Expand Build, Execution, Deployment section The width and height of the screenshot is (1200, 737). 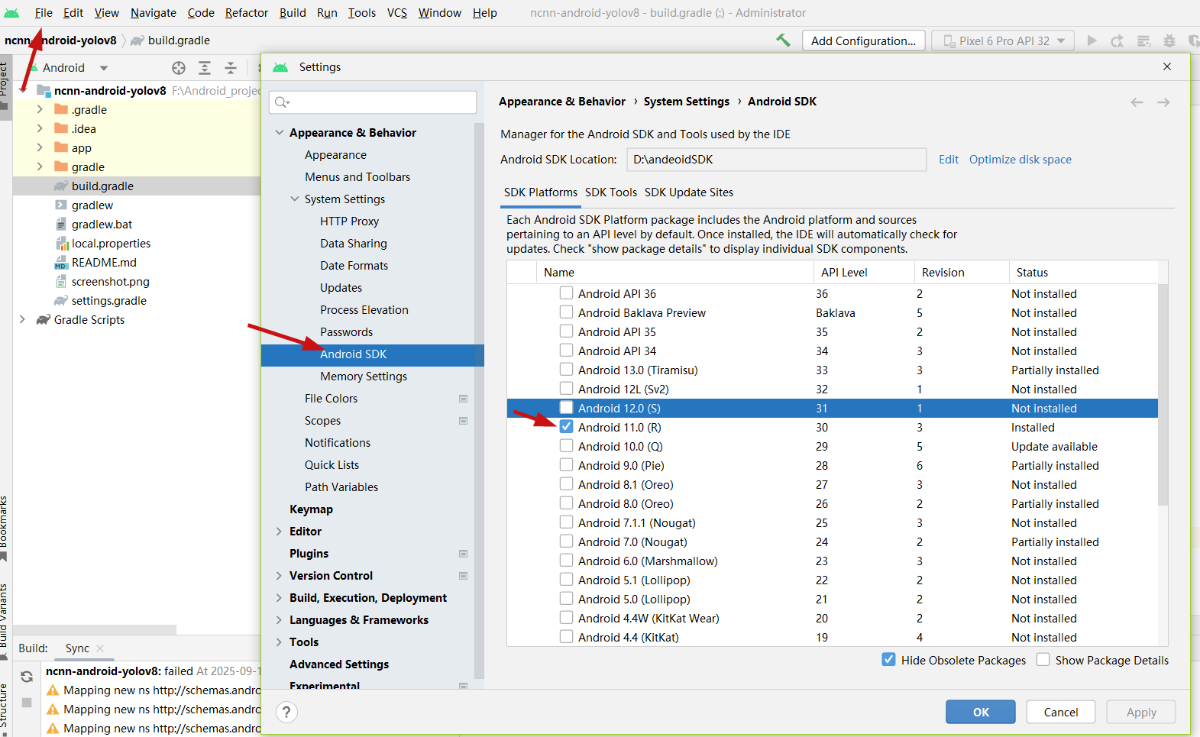280,598
